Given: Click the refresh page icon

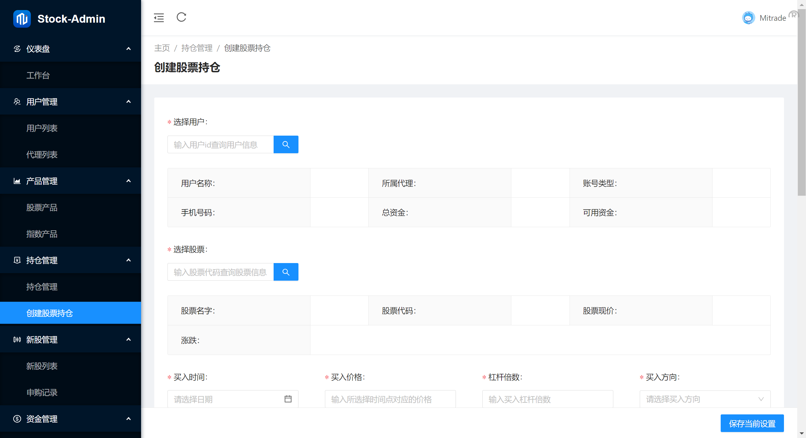Looking at the screenshot, I should tap(181, 17).
